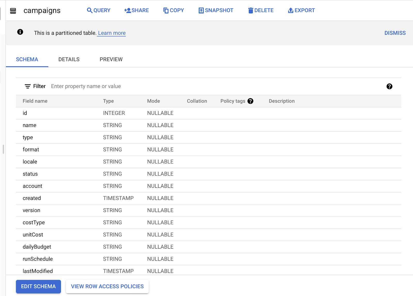Open the Query editor via magnifier icon
The width and height of the screenshot is (413, 296).
90,10
